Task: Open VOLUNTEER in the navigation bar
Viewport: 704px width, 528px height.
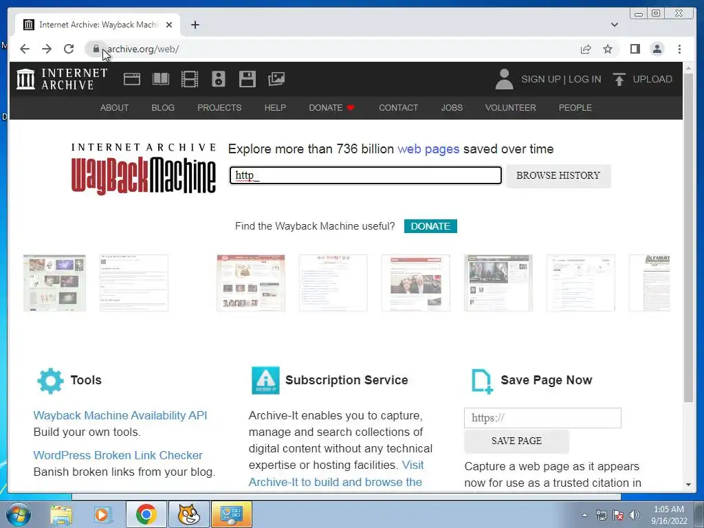Action: [x=511, y=108]
